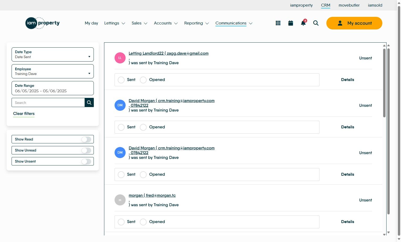This screenshot has width=401, height=242.
Task: Click the iam property logo
Action: point(43,23)
